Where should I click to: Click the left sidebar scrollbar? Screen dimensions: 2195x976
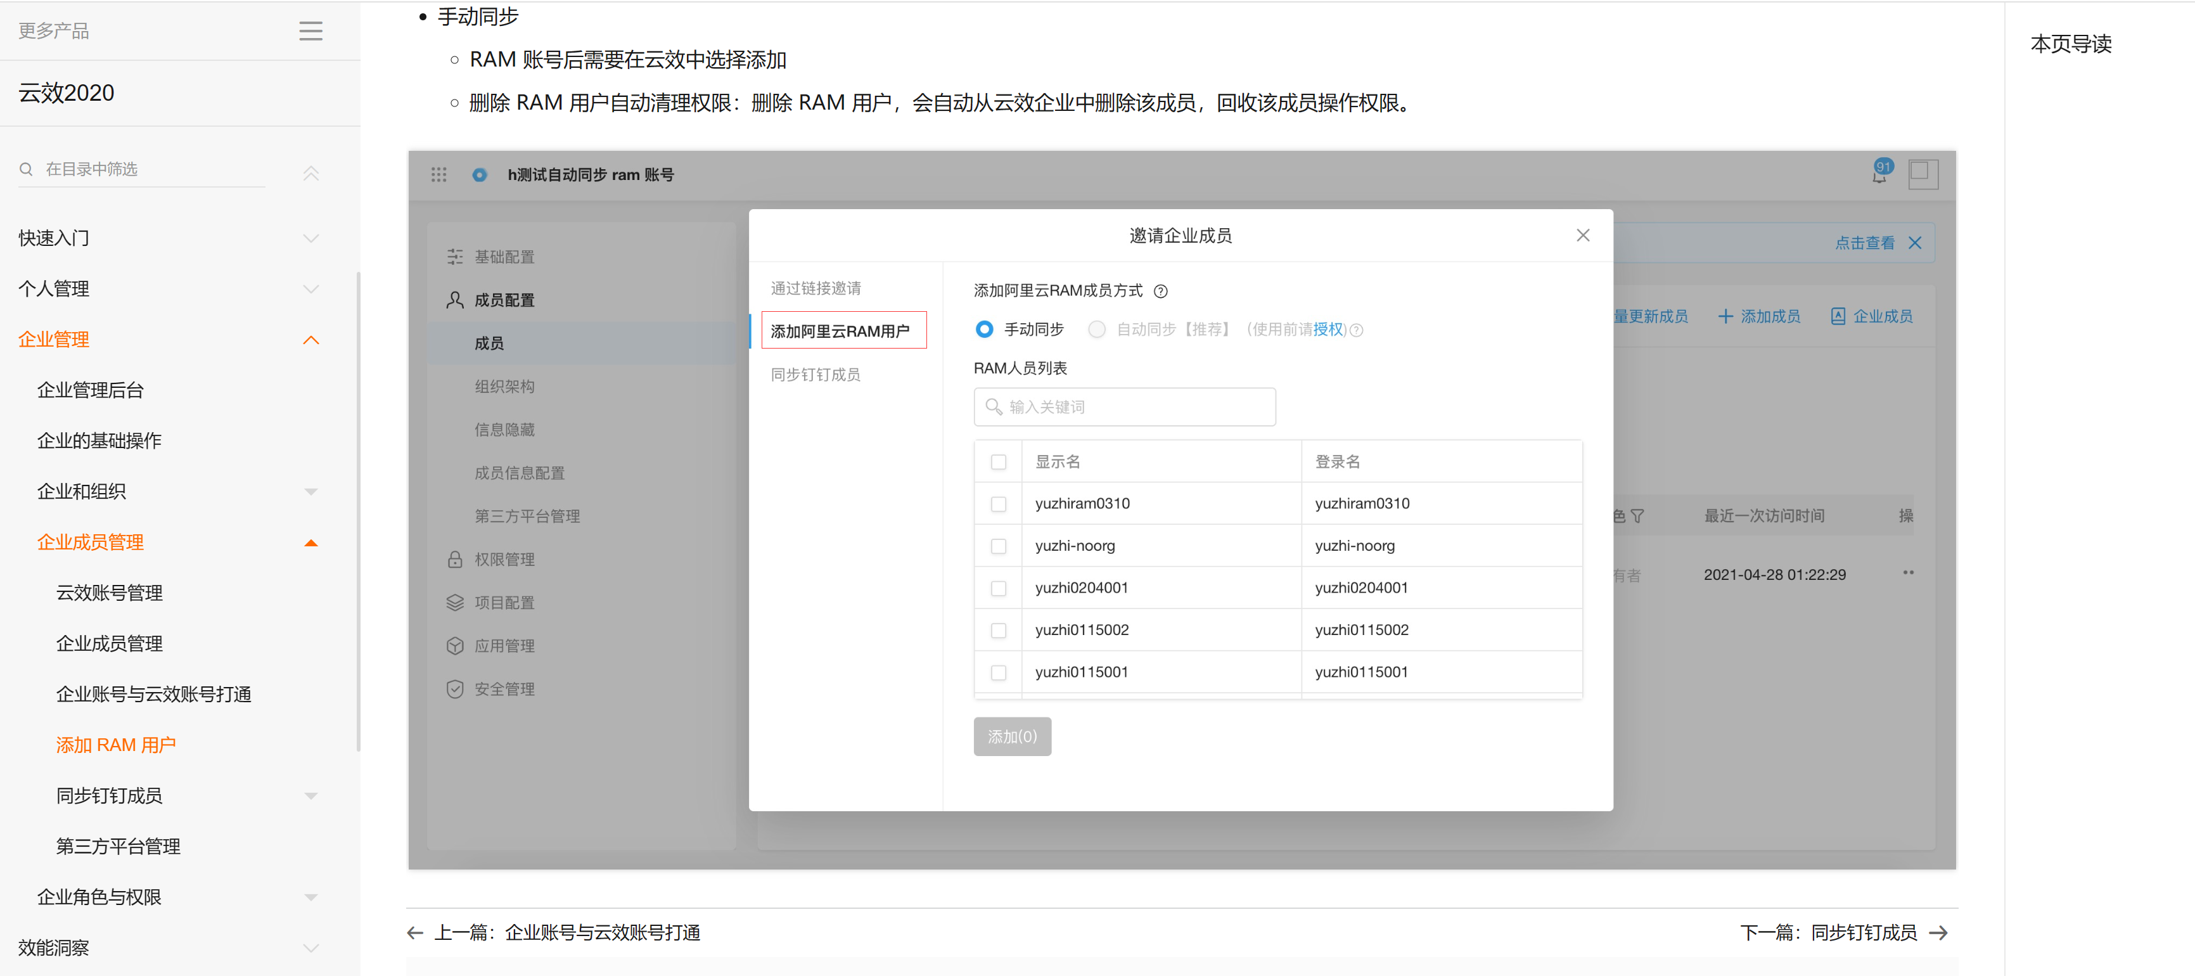[x=358, y=511]
